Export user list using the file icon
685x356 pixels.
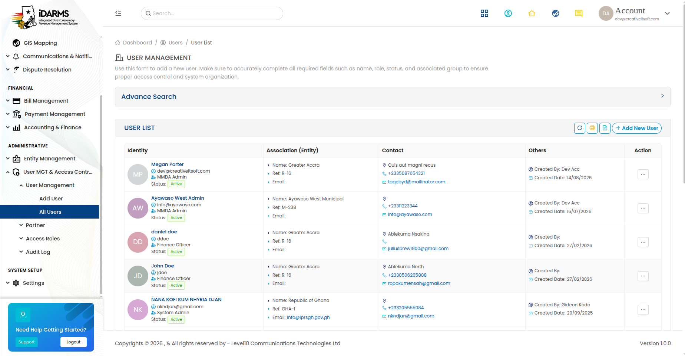click(x=605, y=128)
